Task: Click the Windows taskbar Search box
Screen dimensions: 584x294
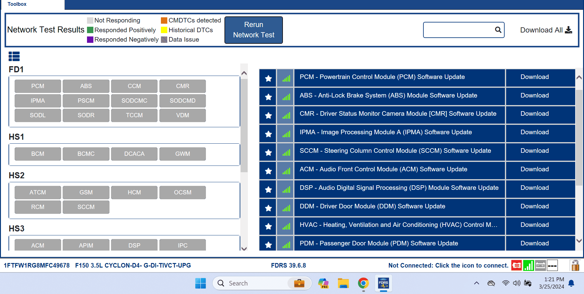Action: (262, 283)
